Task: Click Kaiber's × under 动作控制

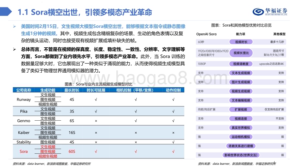Action: click(173, 133)
